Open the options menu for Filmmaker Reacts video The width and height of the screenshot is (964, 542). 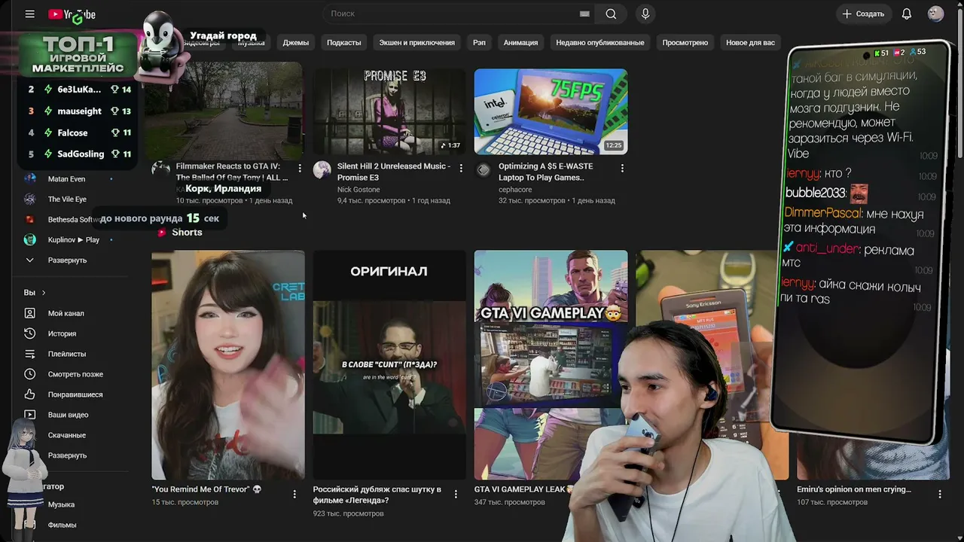pyautogui.click(x=300, y=168)
